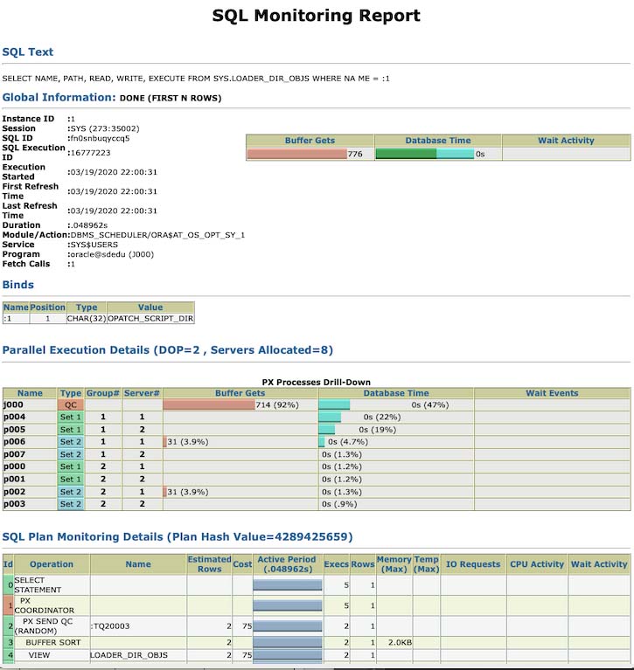This screenshot has width=634, height=670.
Task: Click the QC type cell for j000
Action: click(x=71, y=404)
